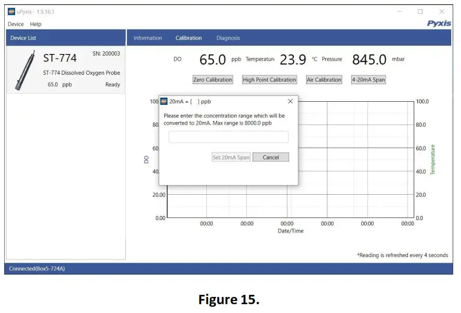Focus the concentration range input field
Image resolution: width=461 pixels, height=313 pixels.
229,137
